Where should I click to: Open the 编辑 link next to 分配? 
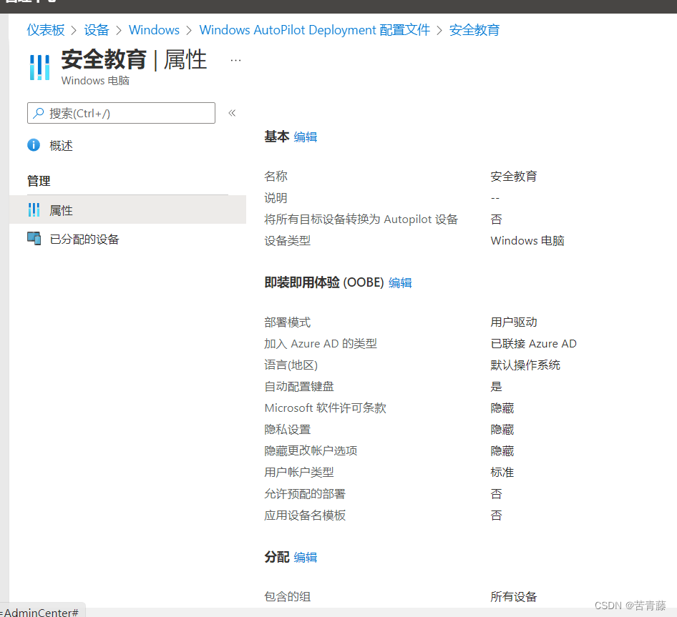[305, 557]
